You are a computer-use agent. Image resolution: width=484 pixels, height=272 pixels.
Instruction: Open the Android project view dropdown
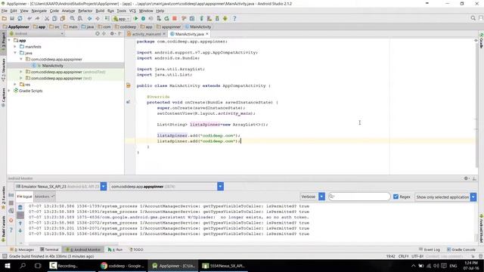[36, 33]
